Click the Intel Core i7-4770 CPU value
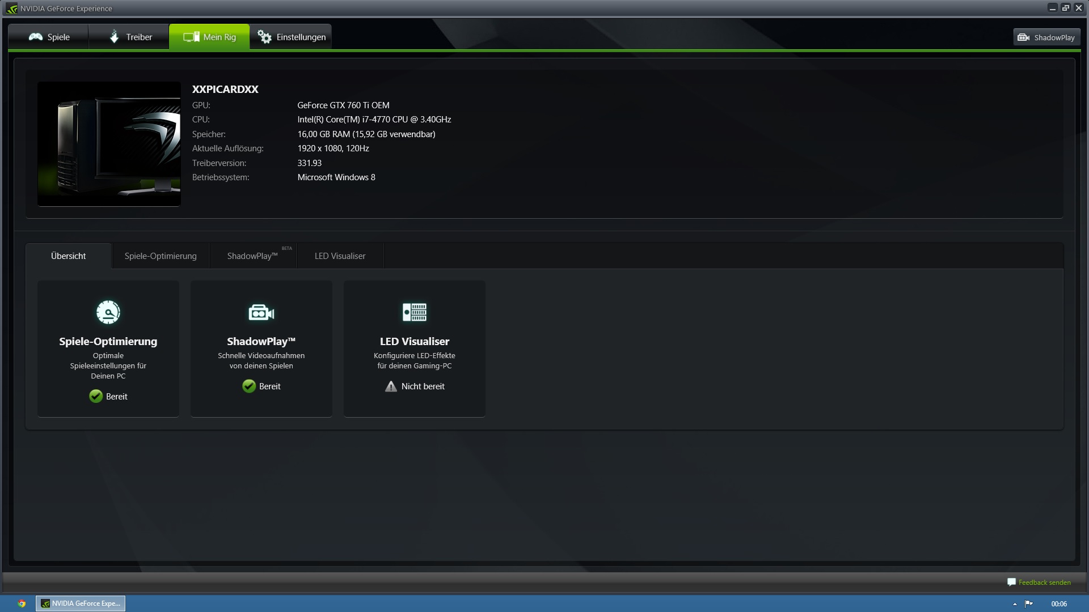This screenshot has height=612, width=1089. [374, 120]
